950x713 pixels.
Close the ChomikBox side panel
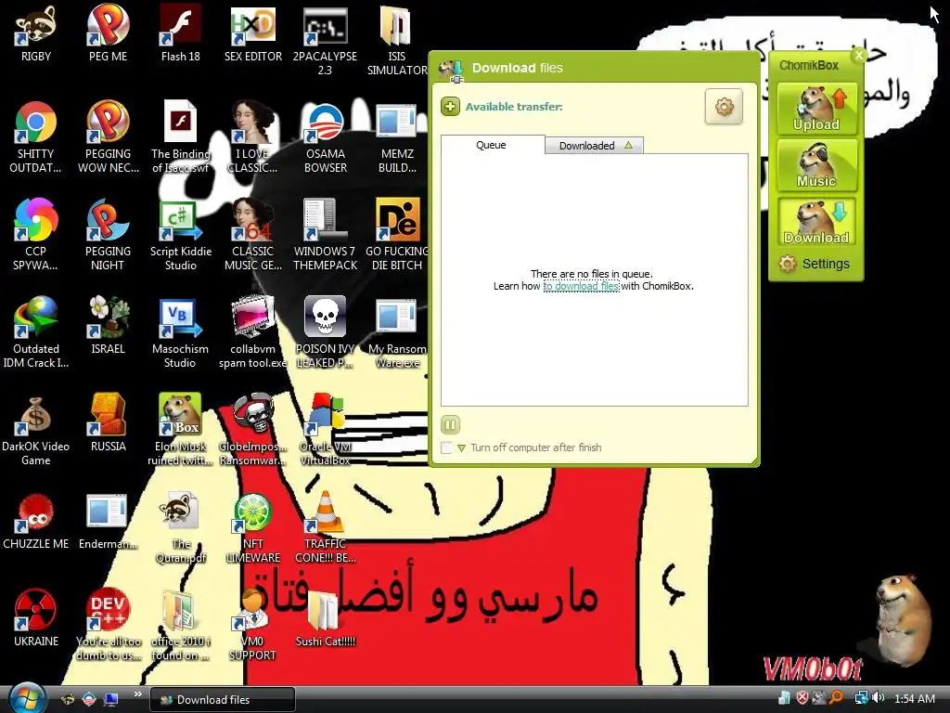tap(858, 56)
